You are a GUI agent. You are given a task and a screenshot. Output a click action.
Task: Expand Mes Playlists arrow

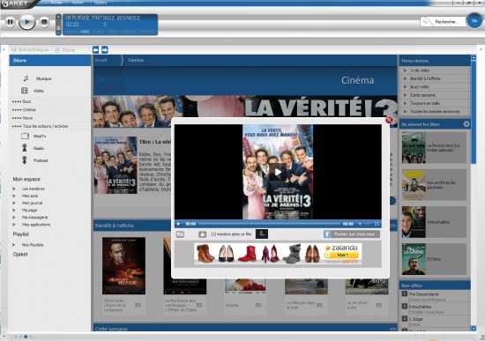pyautogui.click(x=14, y=245)
